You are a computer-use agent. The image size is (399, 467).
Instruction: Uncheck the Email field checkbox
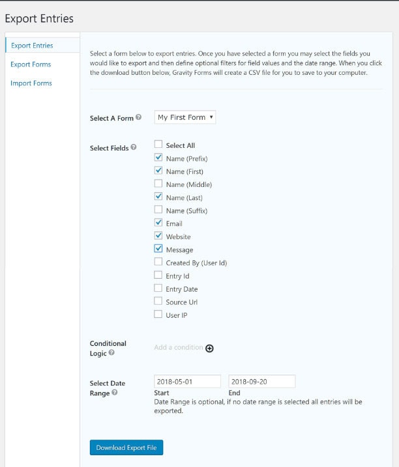click(158, 223)
